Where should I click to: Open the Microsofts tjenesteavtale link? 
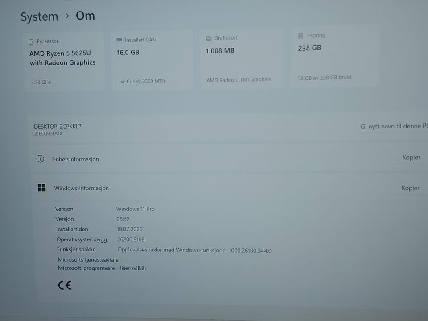coord(88,260)
